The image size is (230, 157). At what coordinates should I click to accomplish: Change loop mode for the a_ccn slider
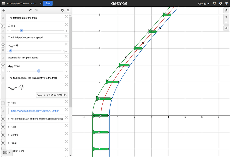tap(3, 71)
